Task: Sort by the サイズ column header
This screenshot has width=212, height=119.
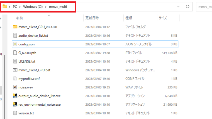Action: 163,18
